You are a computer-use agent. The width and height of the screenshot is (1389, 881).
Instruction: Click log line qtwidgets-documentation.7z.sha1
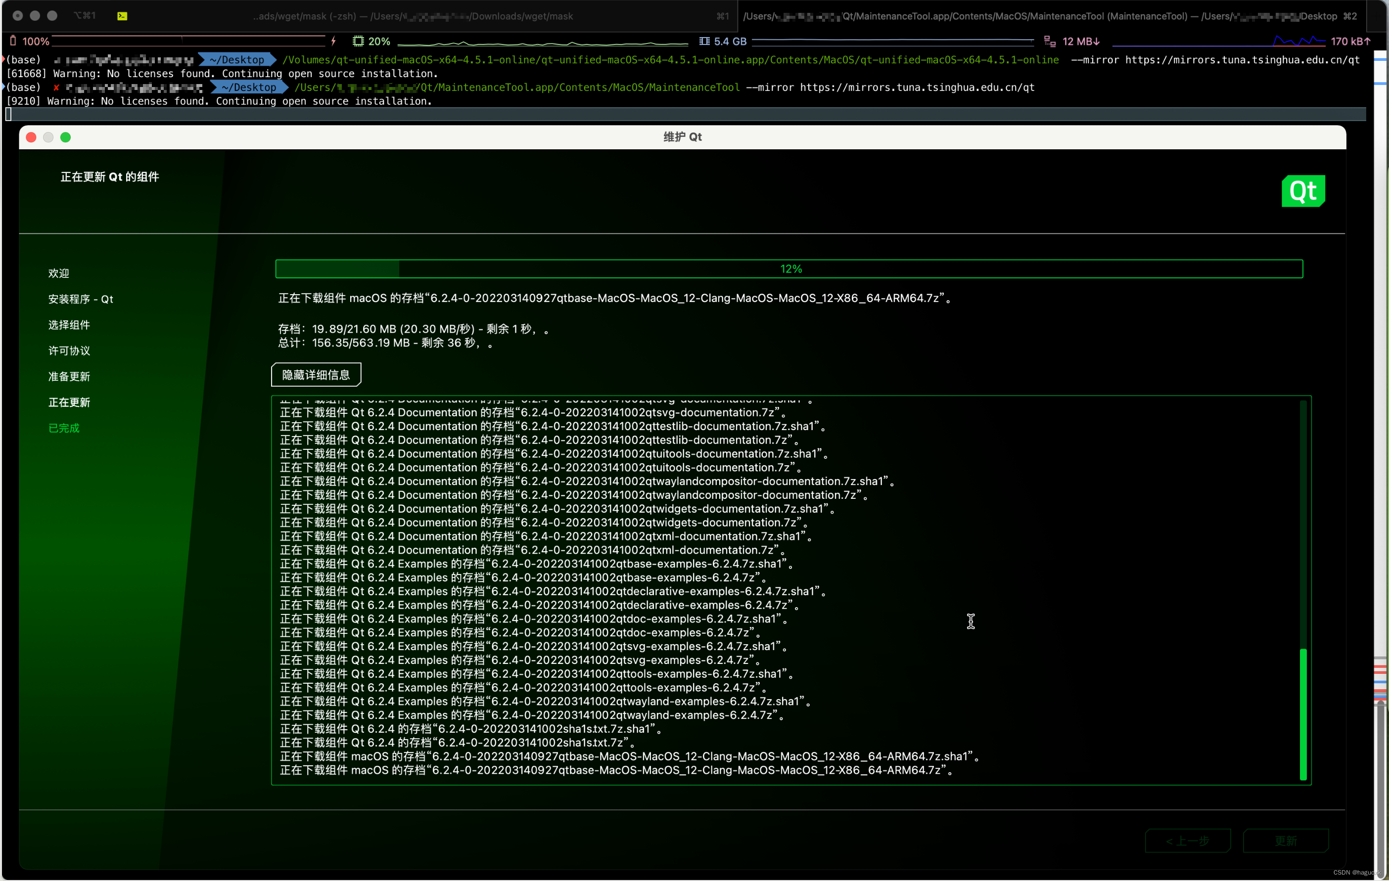[557, 509]
